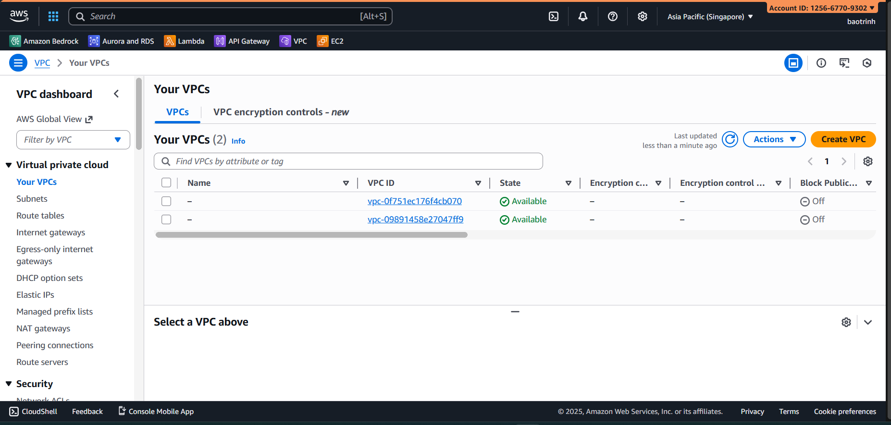Viewport: 891px width, 425px height.
Task: Click the Create VPC button
Action: 843,139
